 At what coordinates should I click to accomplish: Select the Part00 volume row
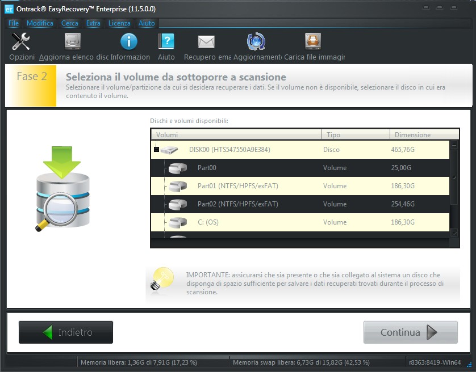[x=300, y=168]
